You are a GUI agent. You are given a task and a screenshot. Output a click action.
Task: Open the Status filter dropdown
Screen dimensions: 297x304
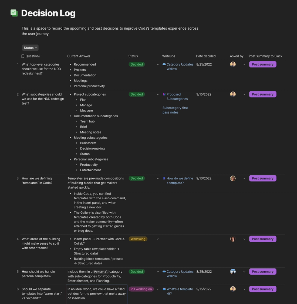pos(30,48)
